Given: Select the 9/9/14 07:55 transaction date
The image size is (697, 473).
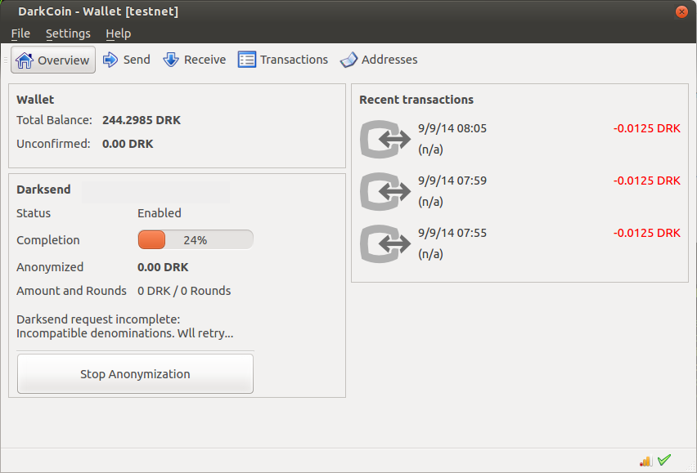Looking at the screenshot, I should pyautogui.click(x=452, y=234).
